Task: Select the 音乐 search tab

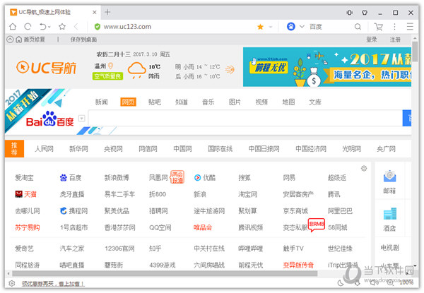Action: [208, 102]
